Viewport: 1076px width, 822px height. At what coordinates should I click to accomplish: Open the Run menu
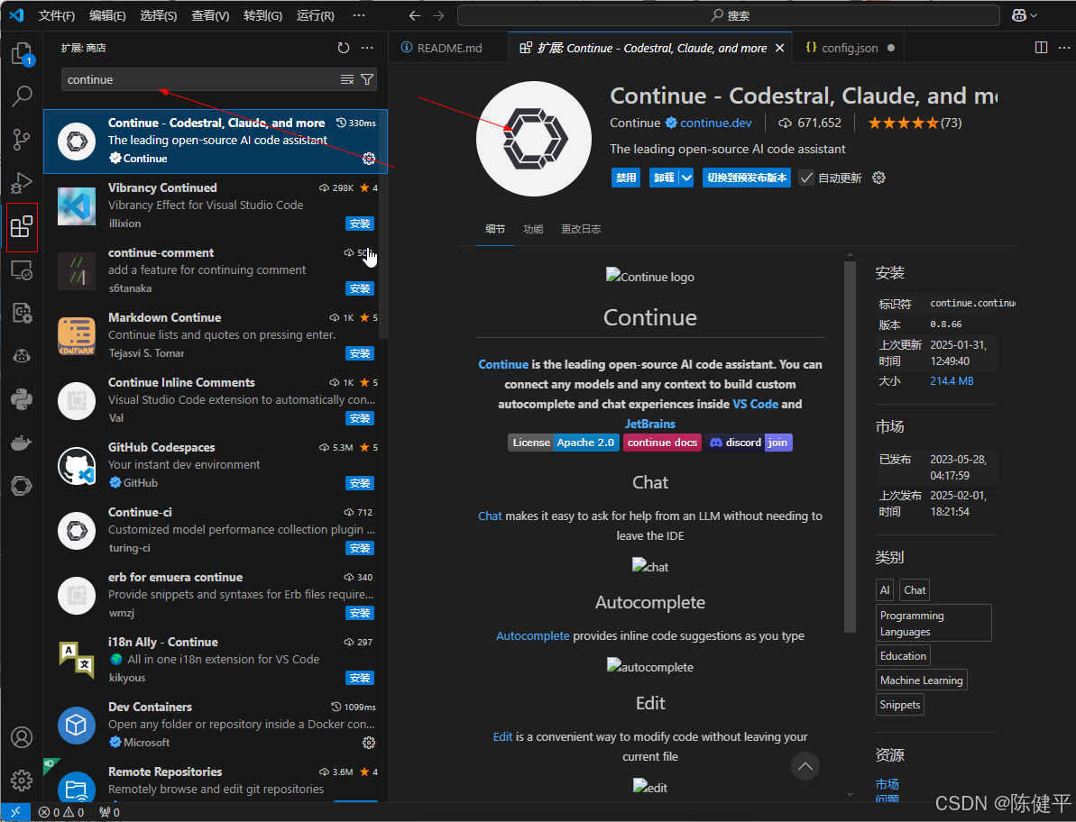tap(315, 15)
